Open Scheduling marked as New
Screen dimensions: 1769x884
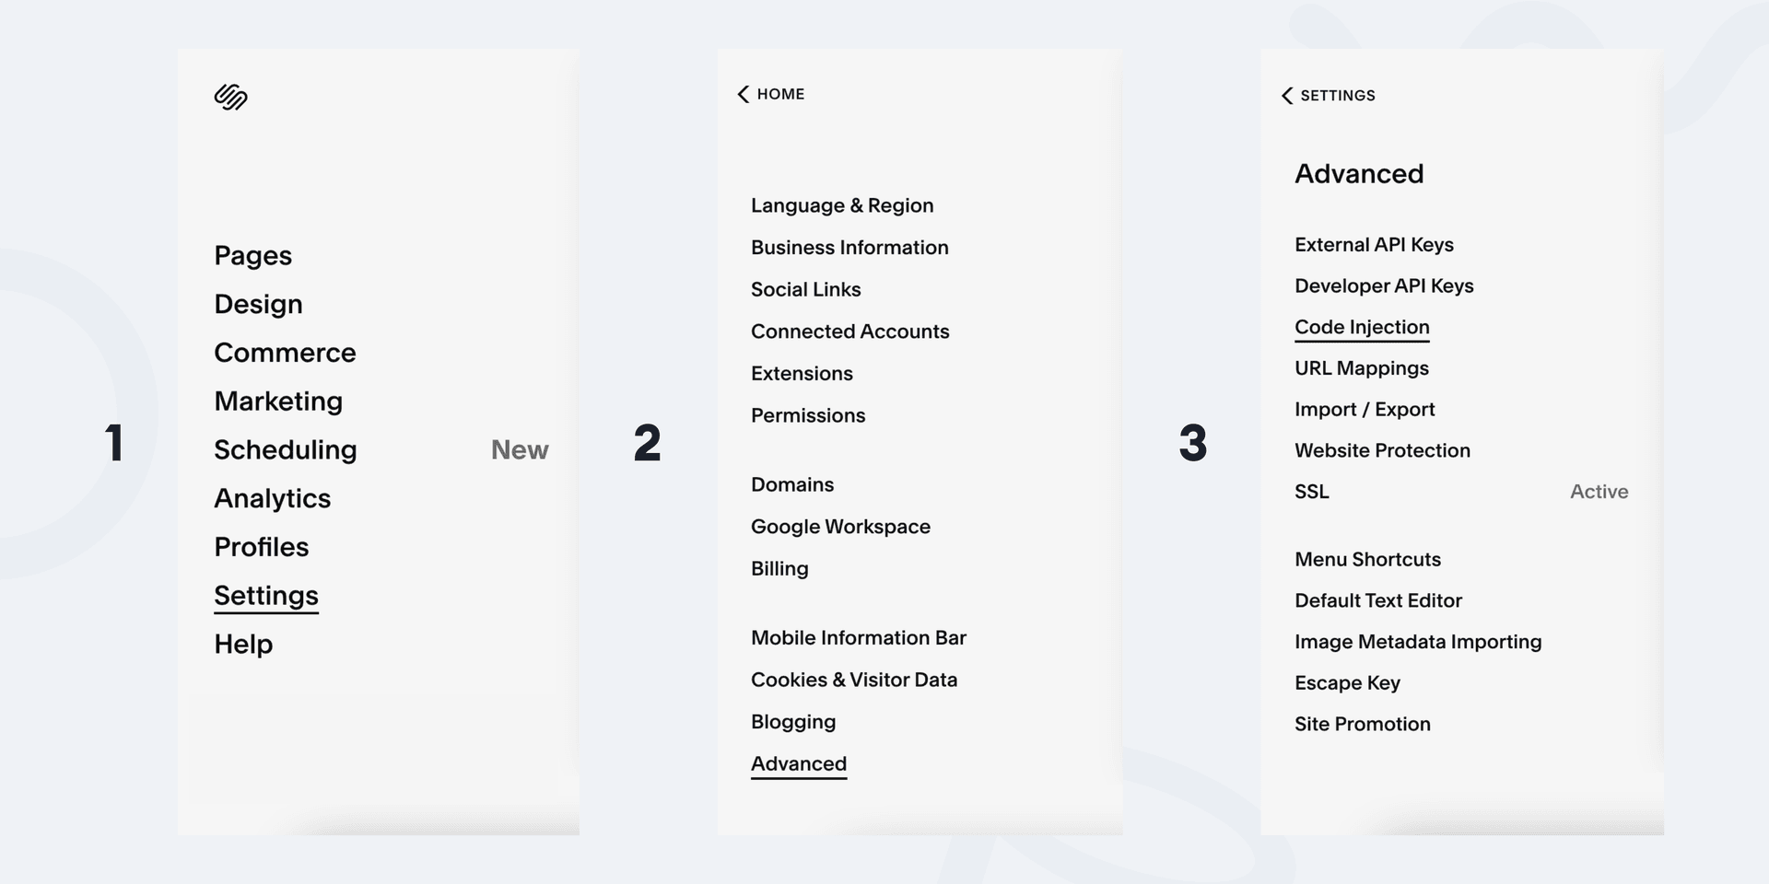(x=286, y=449)
